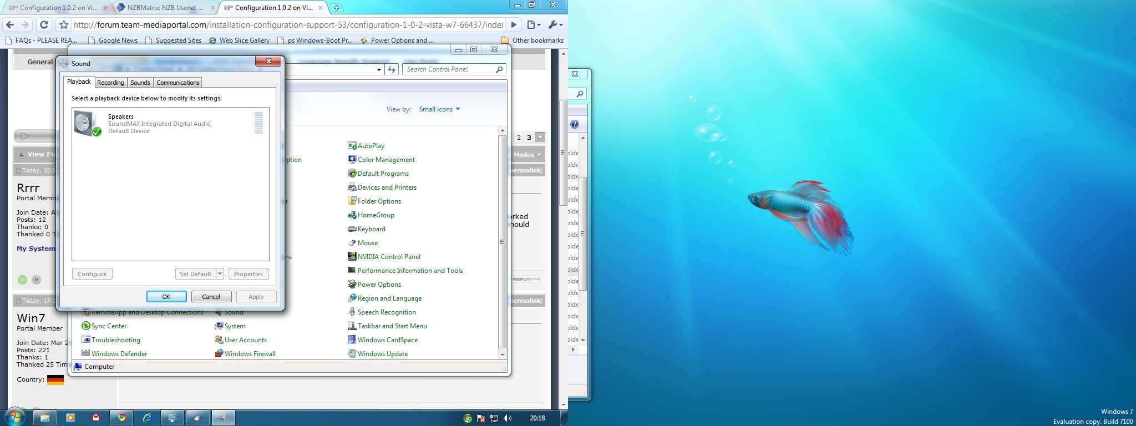Open the Windows Start orb
The image size is (1136, 426).
pyautogui.click(x=14, y=417)
